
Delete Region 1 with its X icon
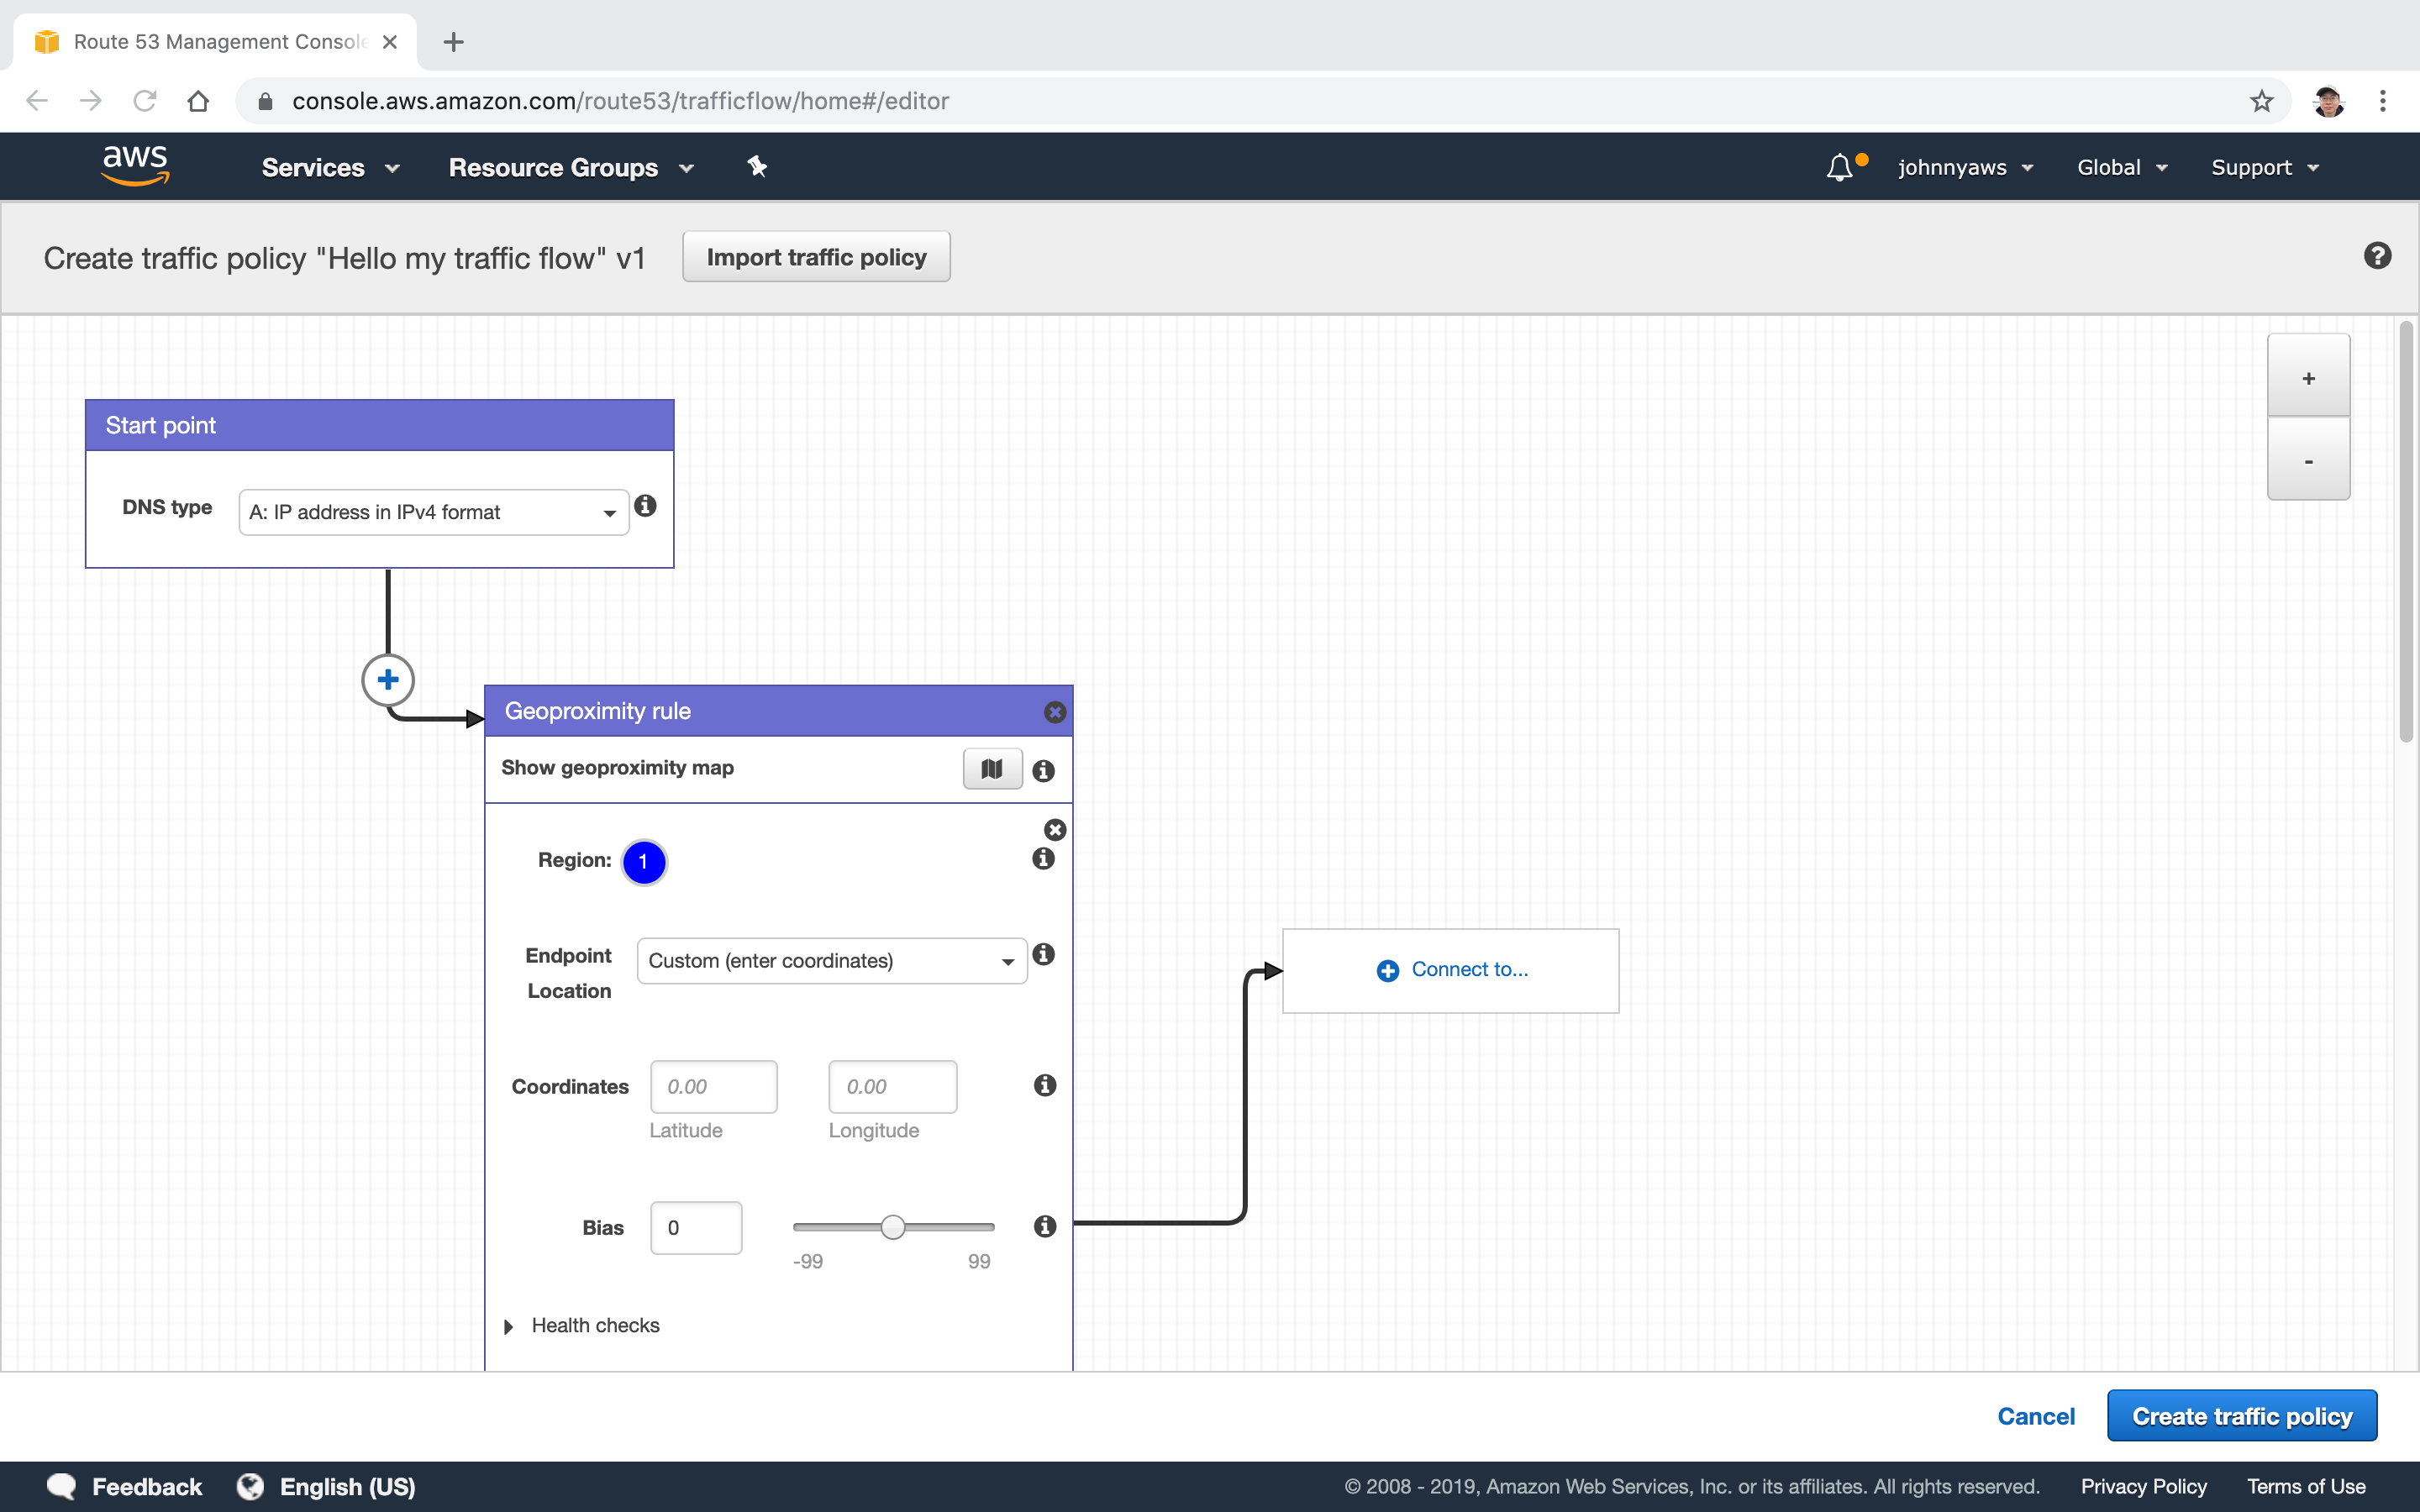click(x=1054, y=830)
